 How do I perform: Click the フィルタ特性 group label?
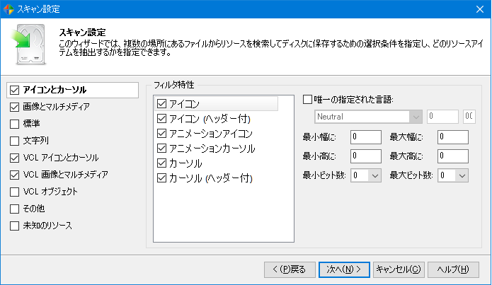click(x=174, y=85)
